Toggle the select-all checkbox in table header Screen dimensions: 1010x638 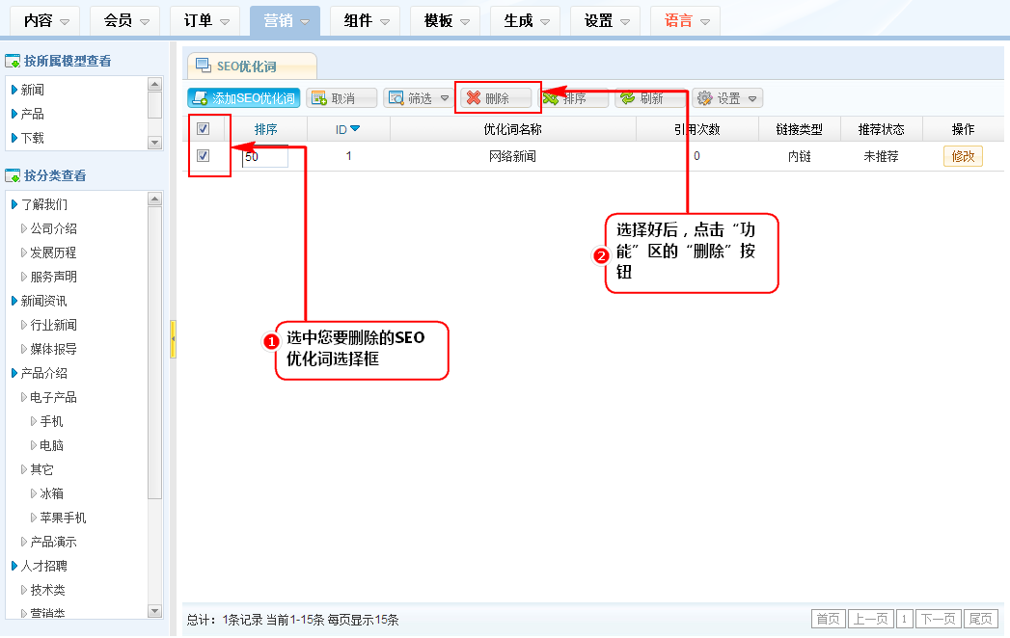tap(204, 129)
